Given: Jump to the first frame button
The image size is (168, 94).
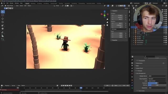Looking at the screenshot, I should (x=62, y=85).
